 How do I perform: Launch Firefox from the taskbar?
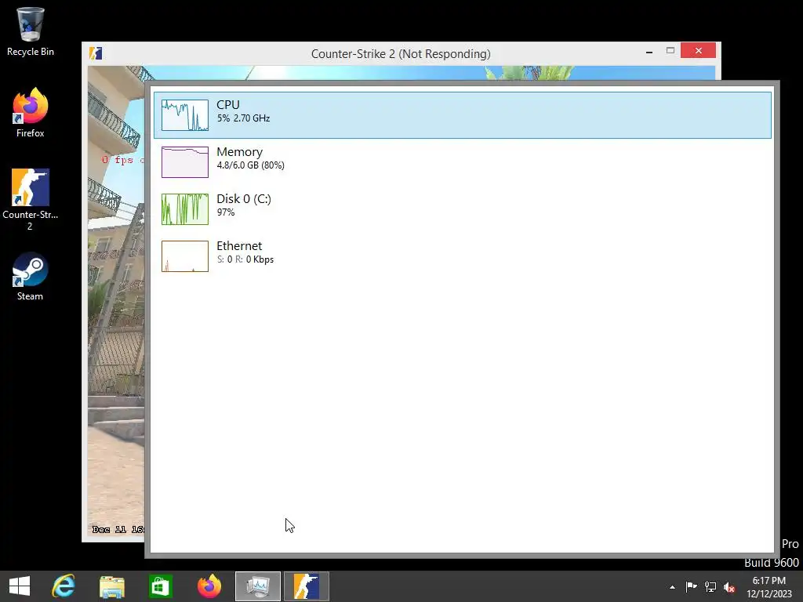pos(209,586)
